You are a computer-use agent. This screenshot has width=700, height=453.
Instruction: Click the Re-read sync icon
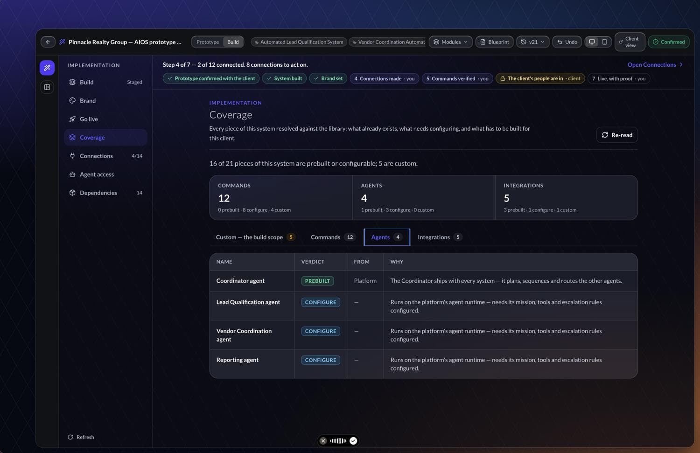point(605,135)
